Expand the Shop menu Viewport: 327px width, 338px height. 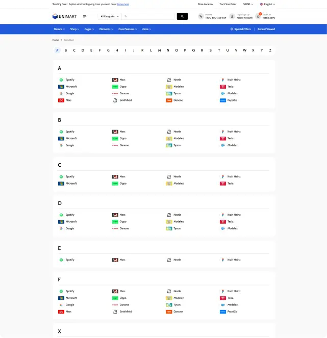[x=75, y=29]
